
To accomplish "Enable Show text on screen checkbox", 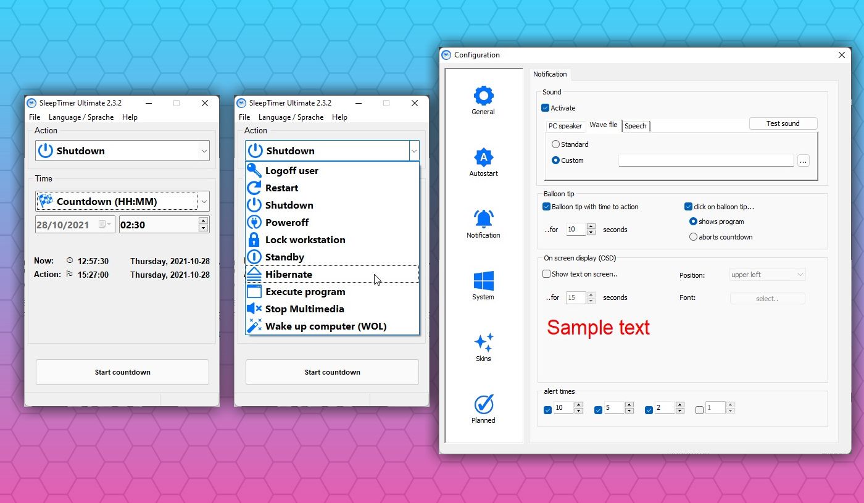I will click(x=546, y=274).
